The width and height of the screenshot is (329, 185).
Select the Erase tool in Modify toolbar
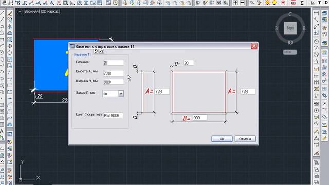(10, 13)
